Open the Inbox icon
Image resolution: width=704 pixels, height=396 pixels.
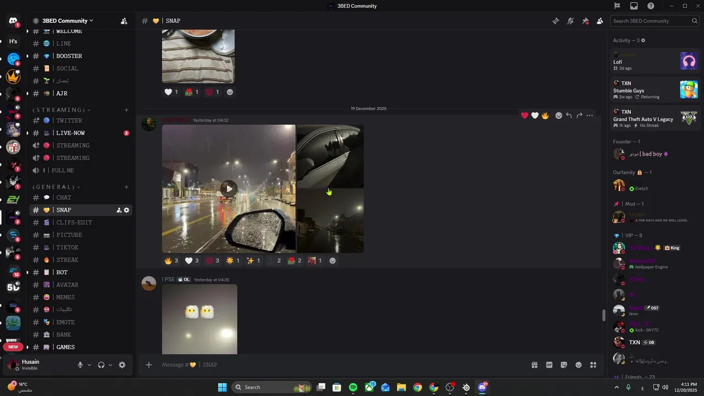coord(634,6)
